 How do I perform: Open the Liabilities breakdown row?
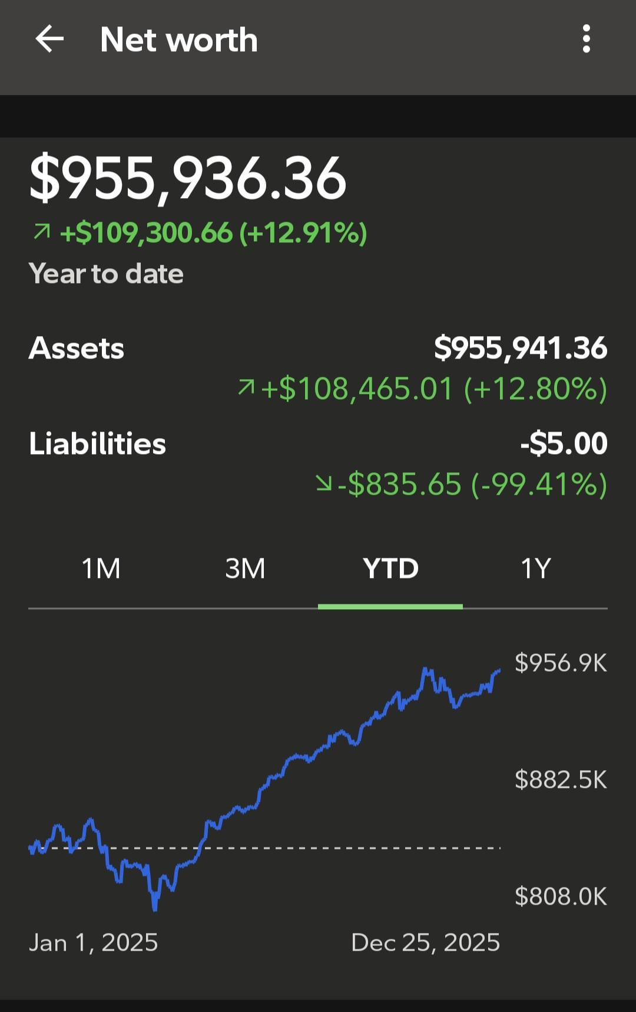point(98,443)
